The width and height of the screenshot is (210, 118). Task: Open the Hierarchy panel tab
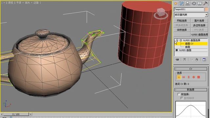tap(187, 4)
